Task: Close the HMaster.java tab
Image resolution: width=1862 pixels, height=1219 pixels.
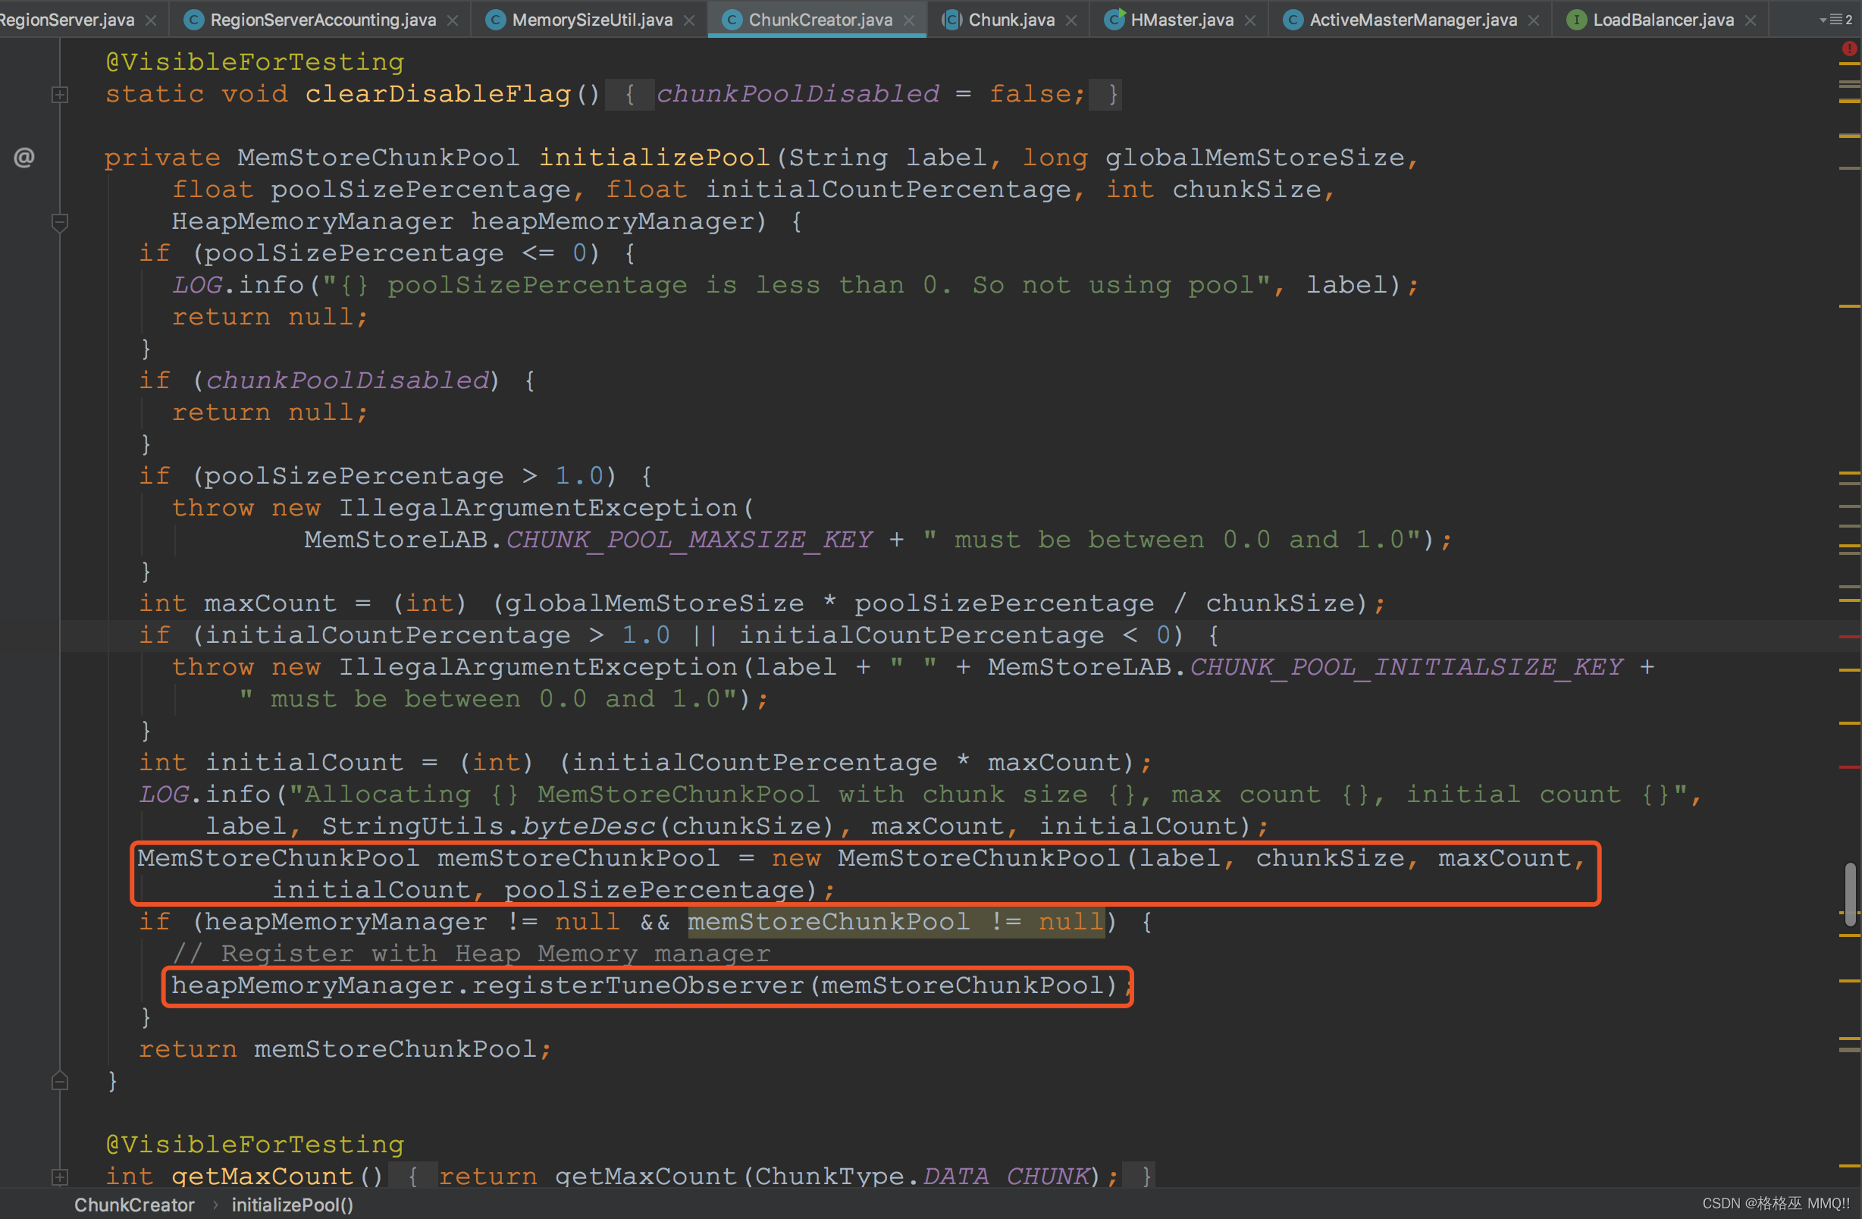Action: pyautogui.click(x=1250, y=20)
